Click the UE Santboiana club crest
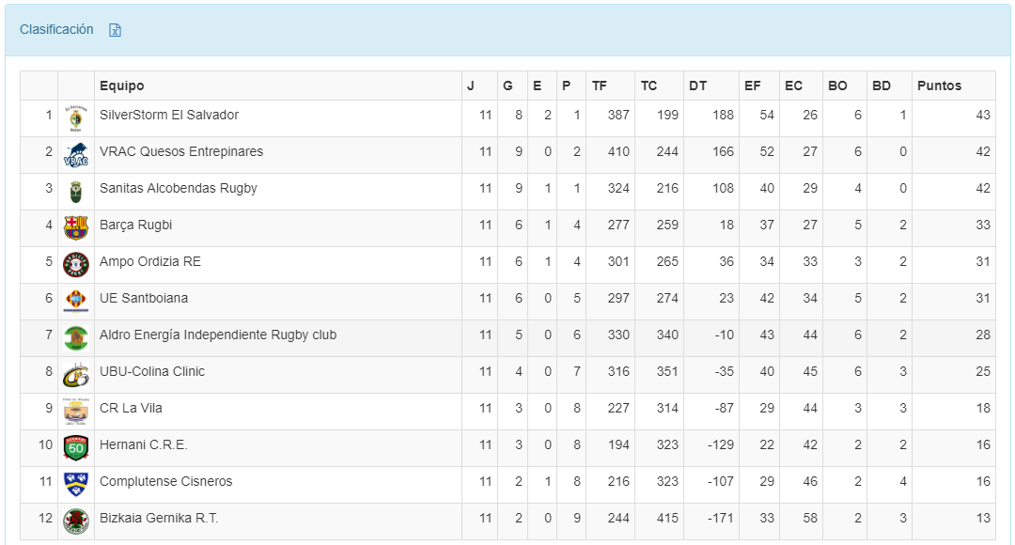The image size is (1015, 545). tap(75, 302)
